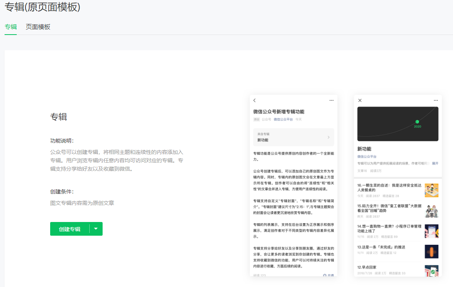This screenshot has width=453, height=287.
Task: Click the 微信公众平台 link under 新功能
Action: point(367,157)
